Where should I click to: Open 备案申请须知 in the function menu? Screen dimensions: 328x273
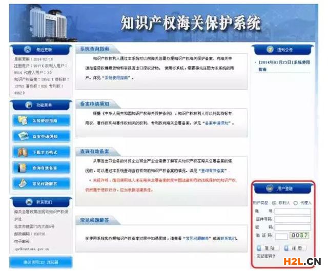(x=41, y=136)
